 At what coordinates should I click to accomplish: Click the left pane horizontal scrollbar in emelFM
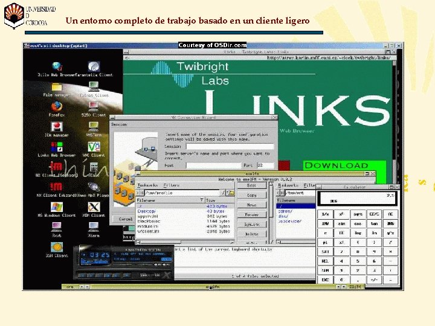click(185, 242)
